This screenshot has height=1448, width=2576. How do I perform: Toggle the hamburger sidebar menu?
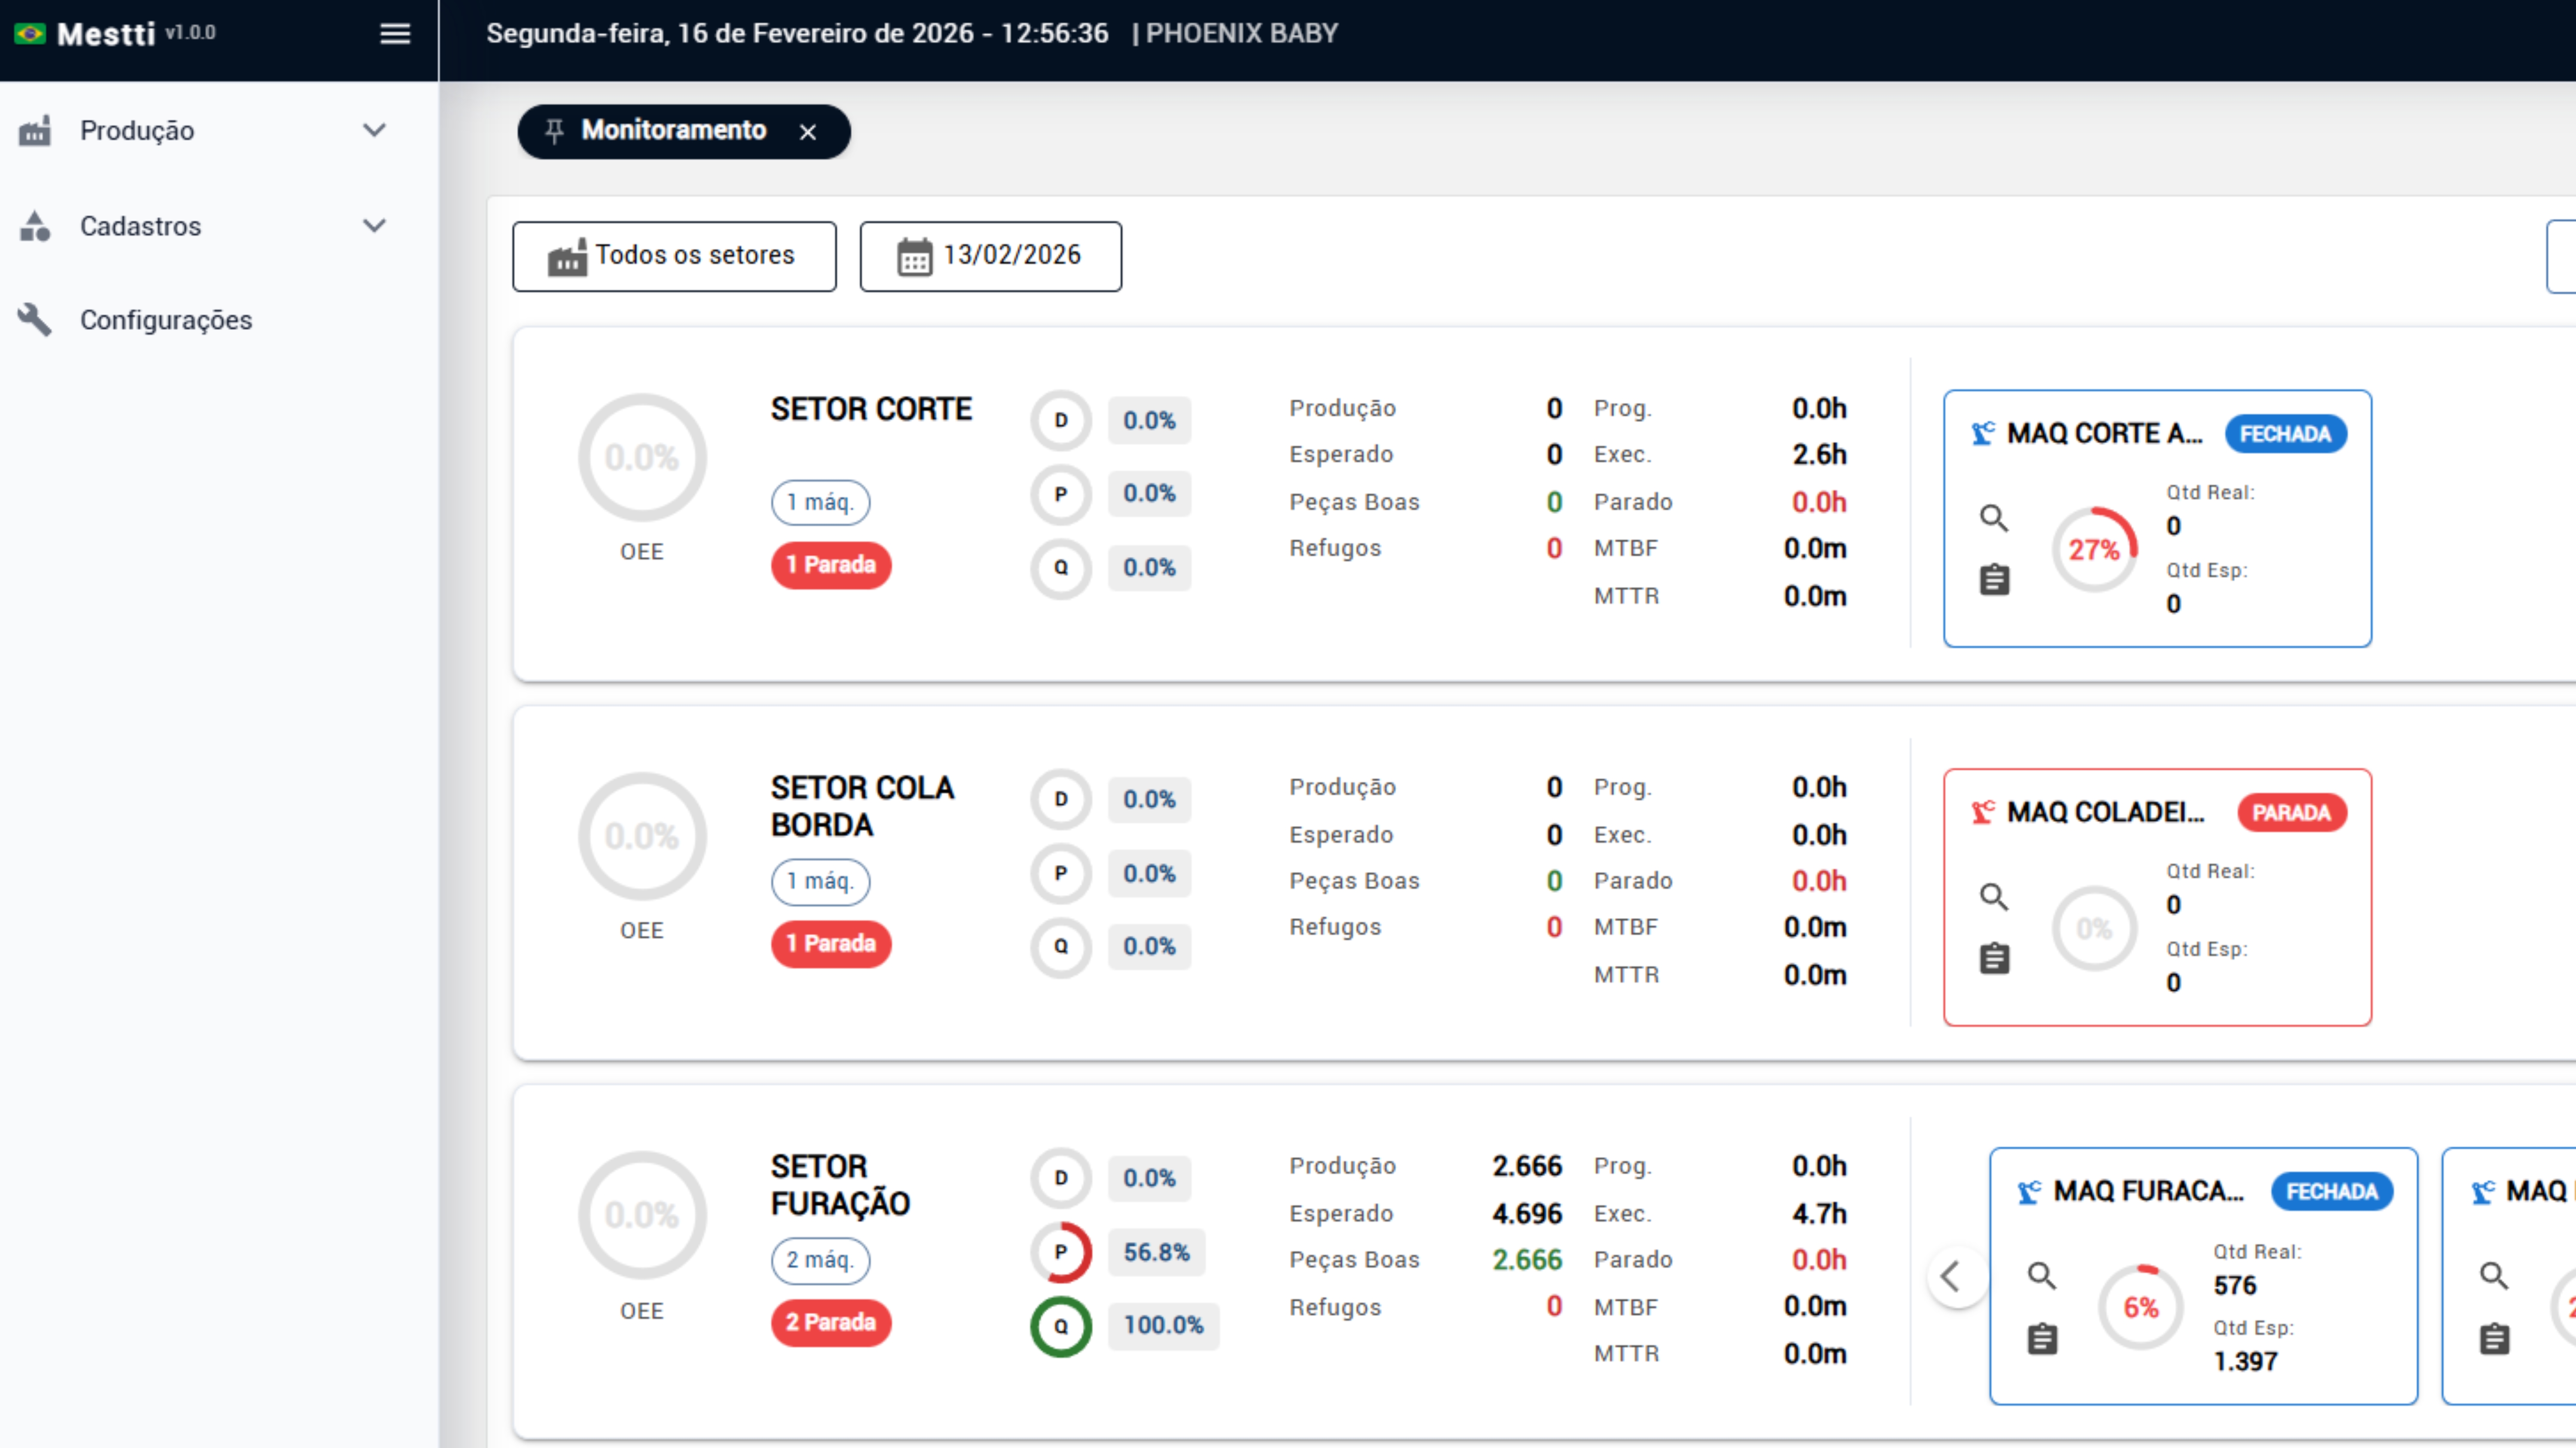point(395,34)
